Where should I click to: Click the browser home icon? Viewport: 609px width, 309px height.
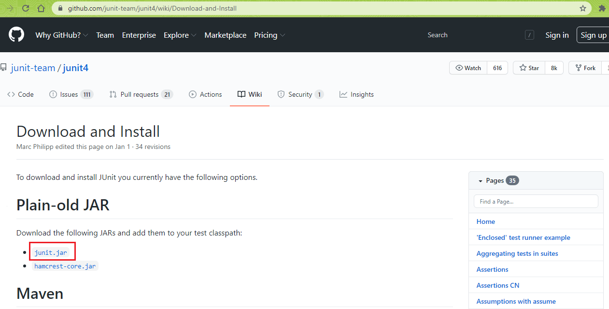[41, 8]
